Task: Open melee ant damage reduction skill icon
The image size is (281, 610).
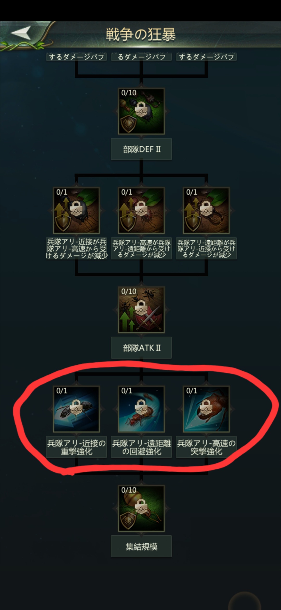Action: pyautogui.click(x=76, y=211)
